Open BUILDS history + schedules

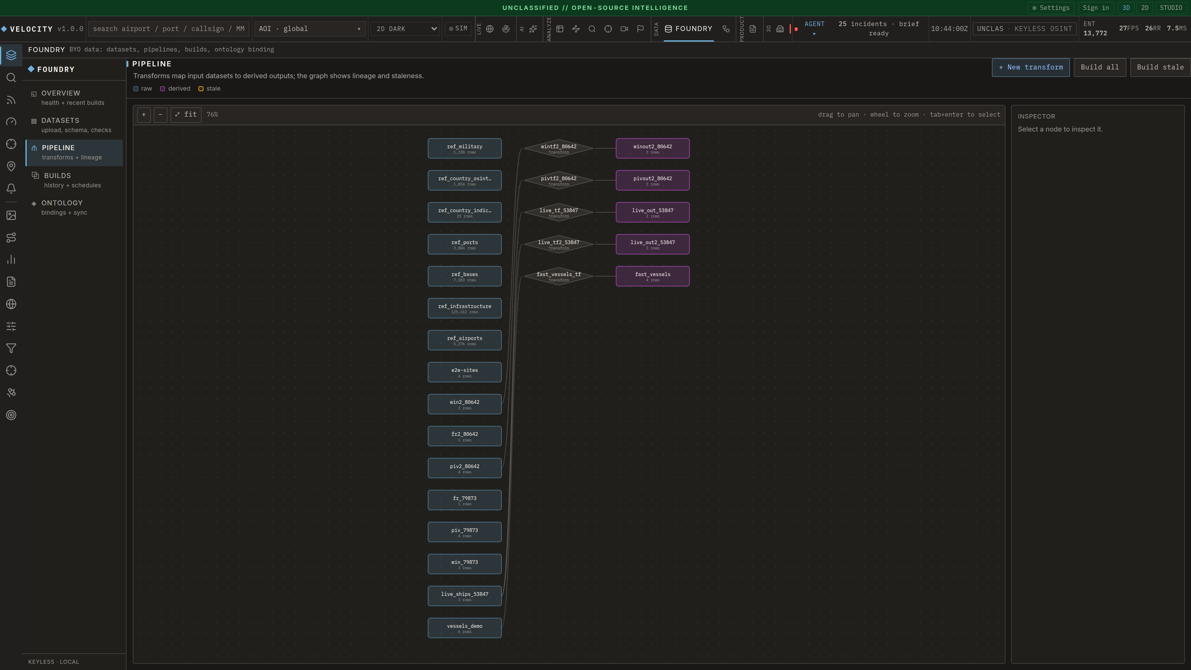pos(74,180)
